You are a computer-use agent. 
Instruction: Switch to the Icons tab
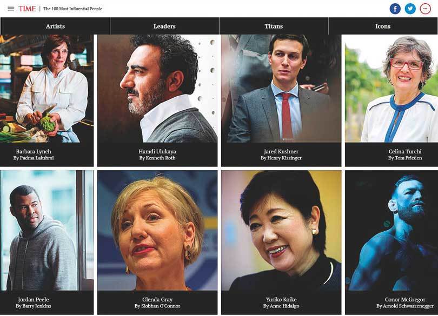(383, 26)
